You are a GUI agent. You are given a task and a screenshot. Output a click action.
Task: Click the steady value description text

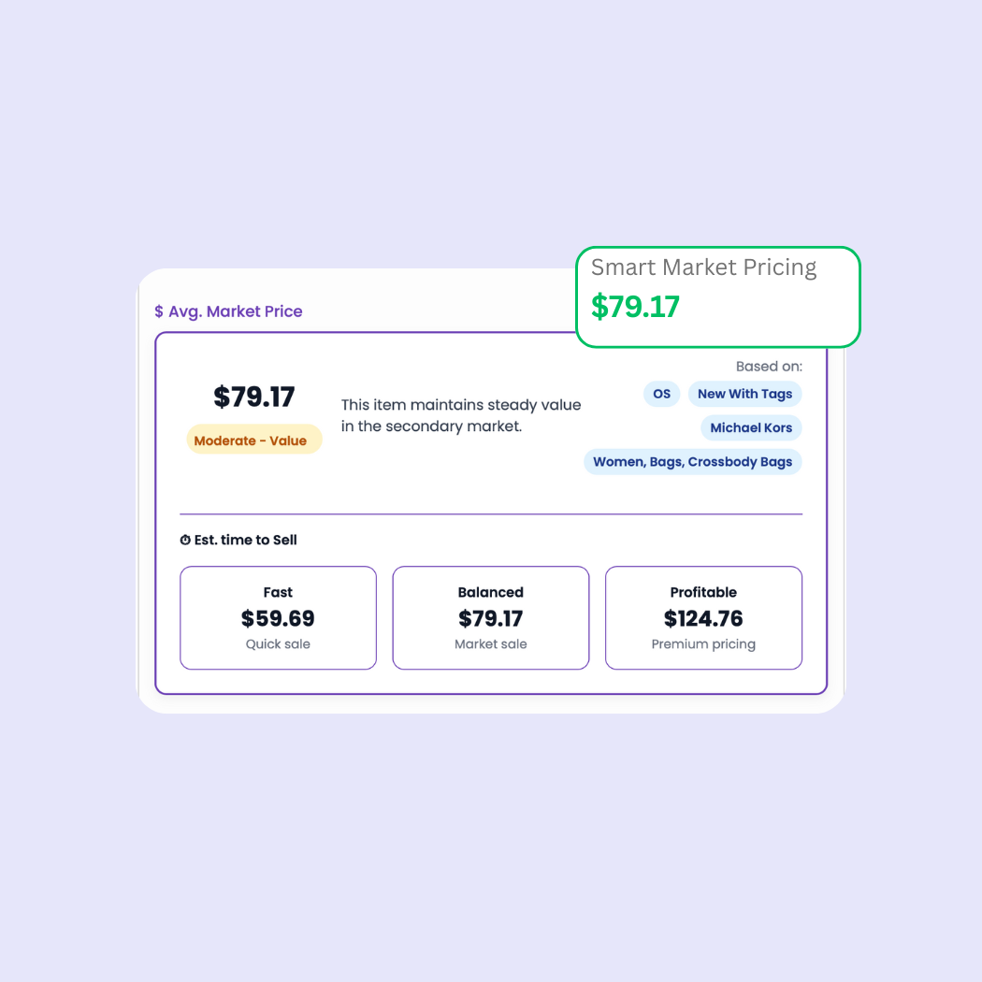(461, 415)
